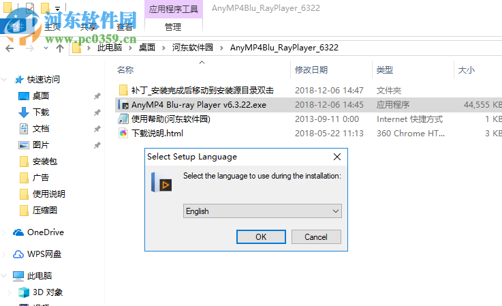Open 3D 对象 in the navigation pane

48,292
